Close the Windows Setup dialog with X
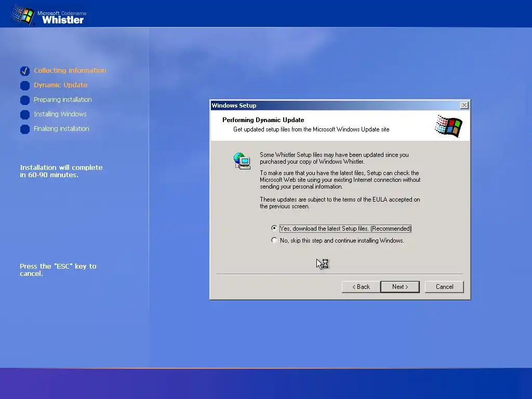The width and height of the screenshot is (532, 399). (x=464, y=105)
